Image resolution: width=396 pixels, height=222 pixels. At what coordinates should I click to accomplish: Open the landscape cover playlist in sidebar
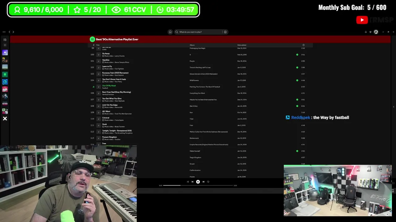(5, 67)
